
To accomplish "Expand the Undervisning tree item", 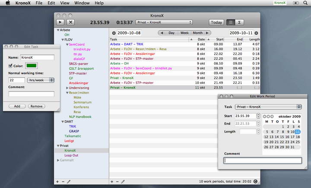I will click(67, 88).
